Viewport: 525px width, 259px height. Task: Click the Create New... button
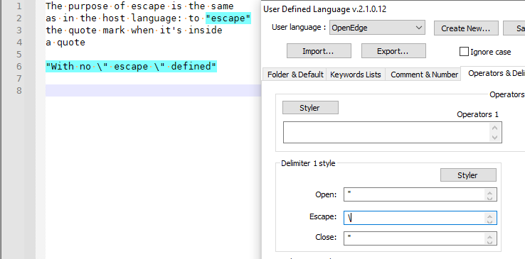click(x=466, y=28)
